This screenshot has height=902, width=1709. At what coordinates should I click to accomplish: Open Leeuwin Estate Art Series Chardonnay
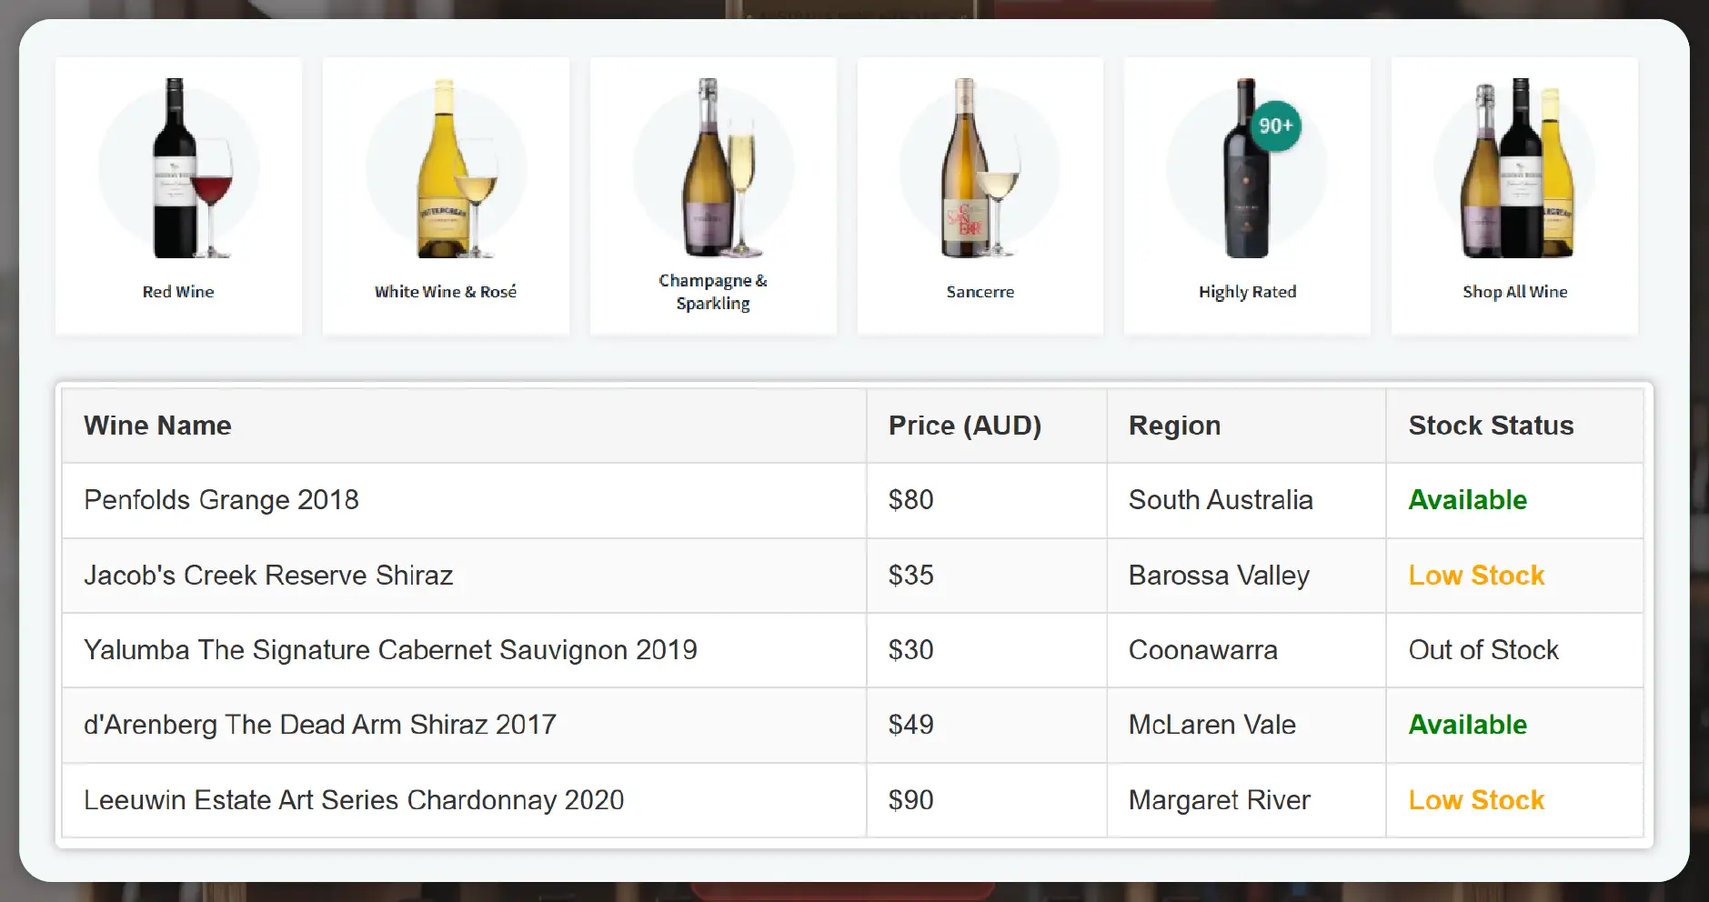click(x=353, y=800)
